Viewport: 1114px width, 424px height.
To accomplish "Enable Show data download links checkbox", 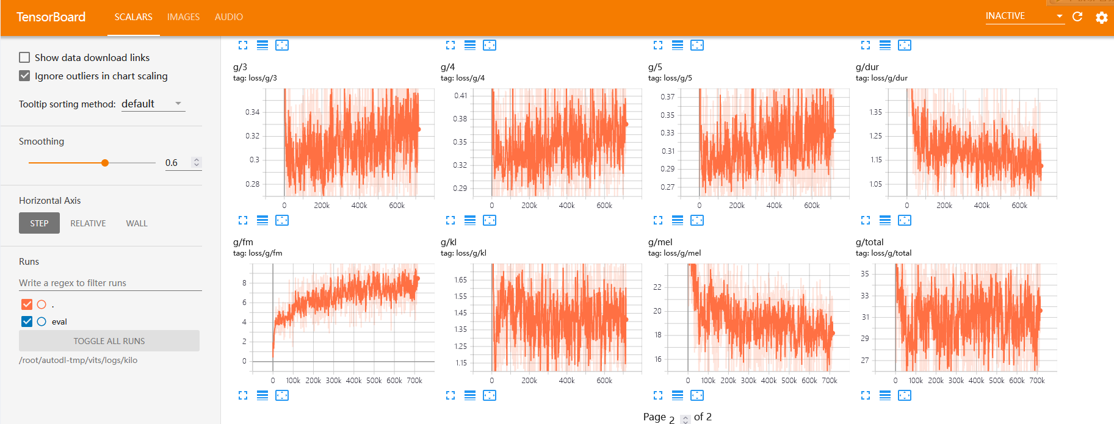I will point(24,57).
